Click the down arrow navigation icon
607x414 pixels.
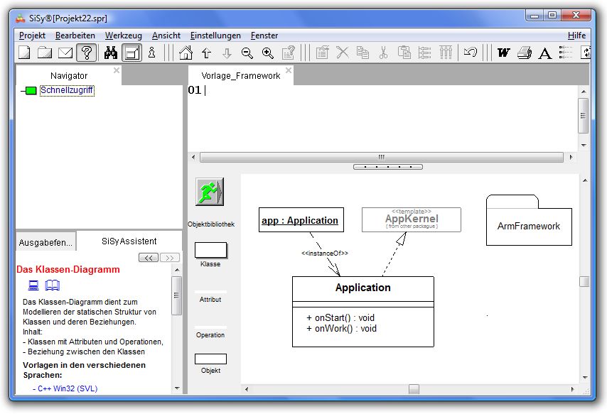227,53
